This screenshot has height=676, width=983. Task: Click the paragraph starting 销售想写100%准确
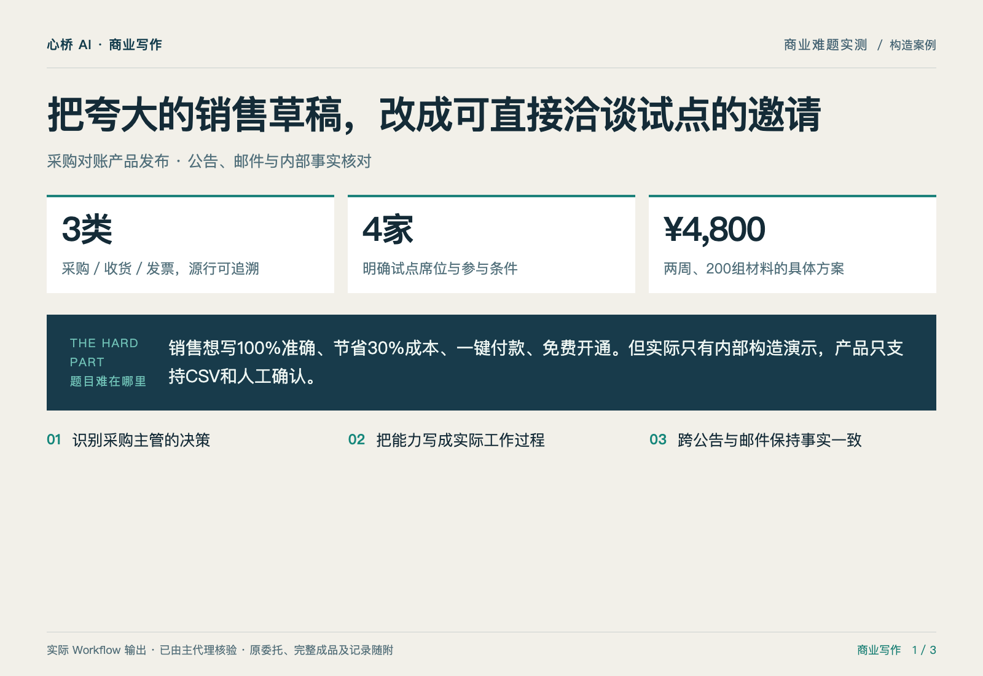coord(536,362)
